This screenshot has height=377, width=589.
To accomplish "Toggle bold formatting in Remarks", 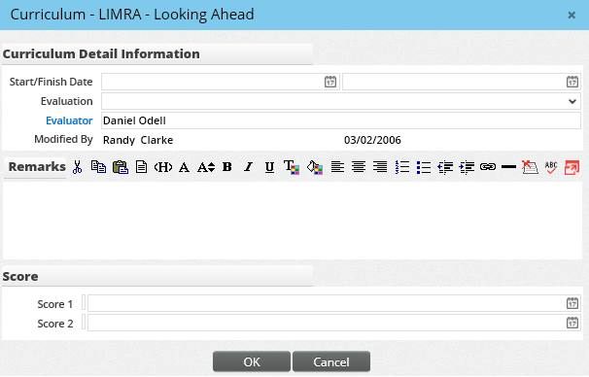I will click(226, 167).
